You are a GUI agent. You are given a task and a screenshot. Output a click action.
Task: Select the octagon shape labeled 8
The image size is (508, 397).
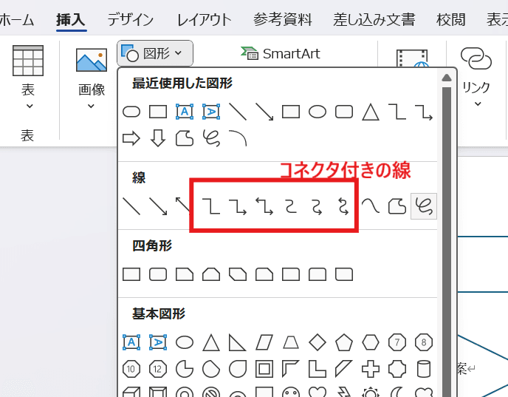coord(424,342)
